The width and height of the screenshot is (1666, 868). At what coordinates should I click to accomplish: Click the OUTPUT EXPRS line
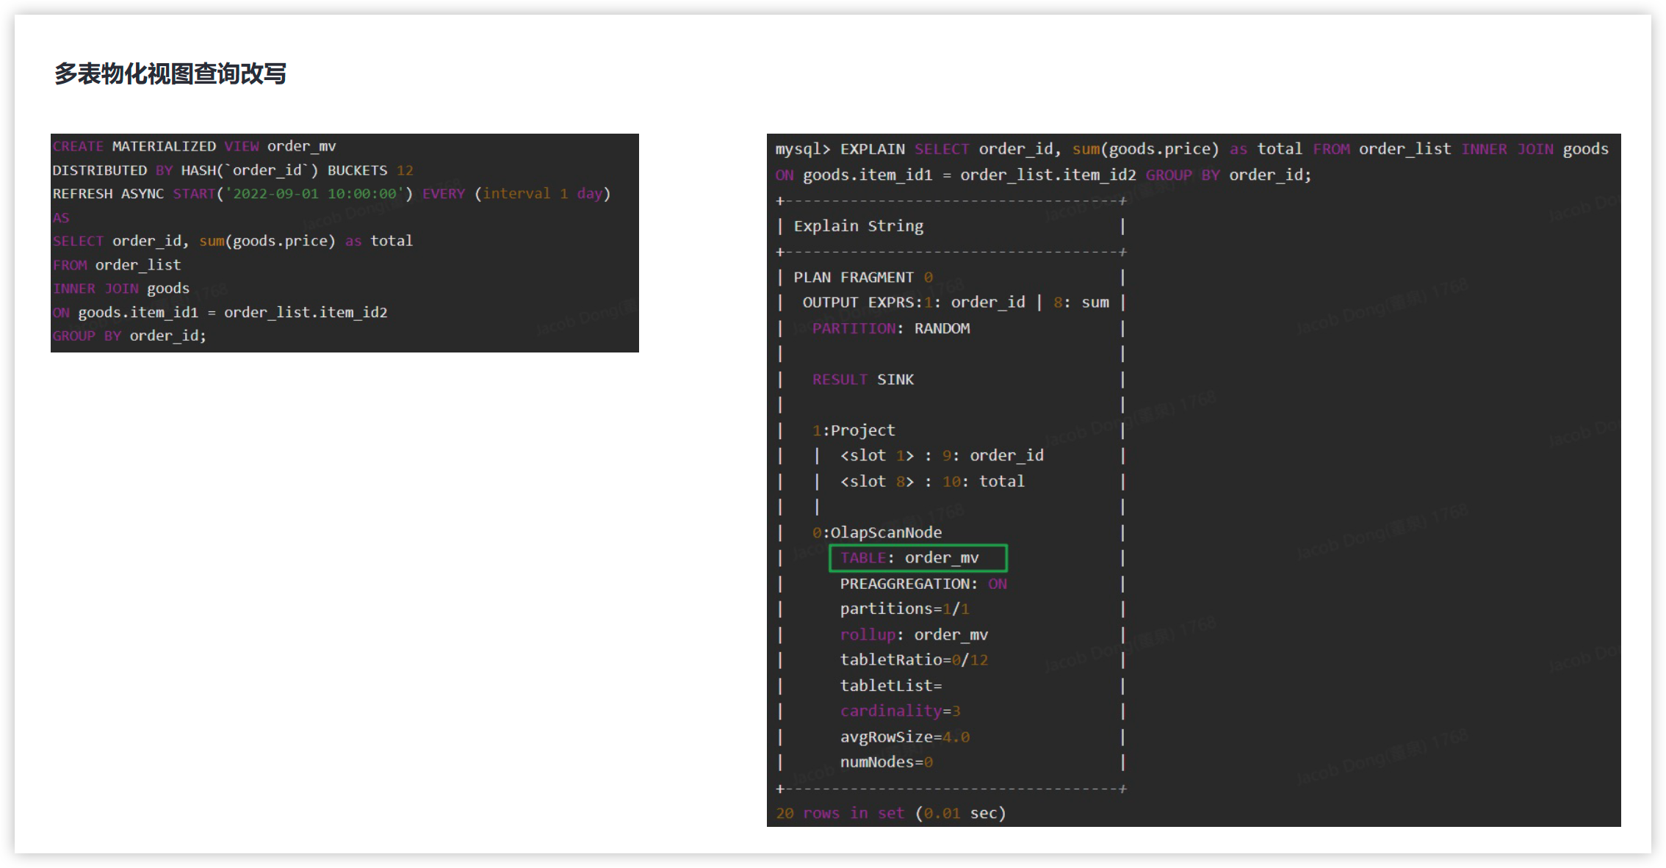coord(955,303)
